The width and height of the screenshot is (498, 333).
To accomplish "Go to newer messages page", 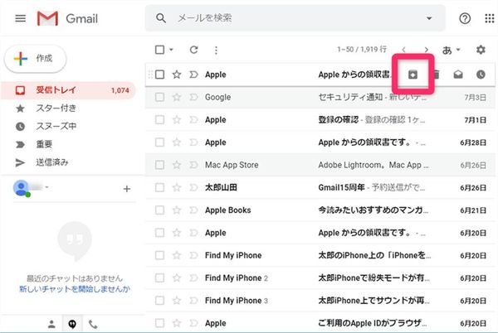I will click(x=403, y=50).
